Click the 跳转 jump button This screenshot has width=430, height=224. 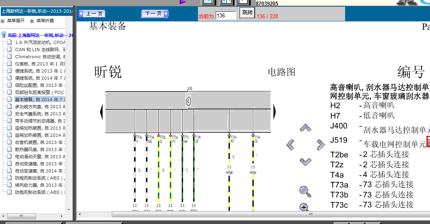(248, 13)
